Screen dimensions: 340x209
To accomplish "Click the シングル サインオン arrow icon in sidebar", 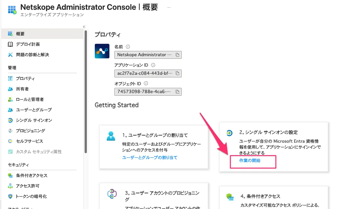I will point(10,120).
